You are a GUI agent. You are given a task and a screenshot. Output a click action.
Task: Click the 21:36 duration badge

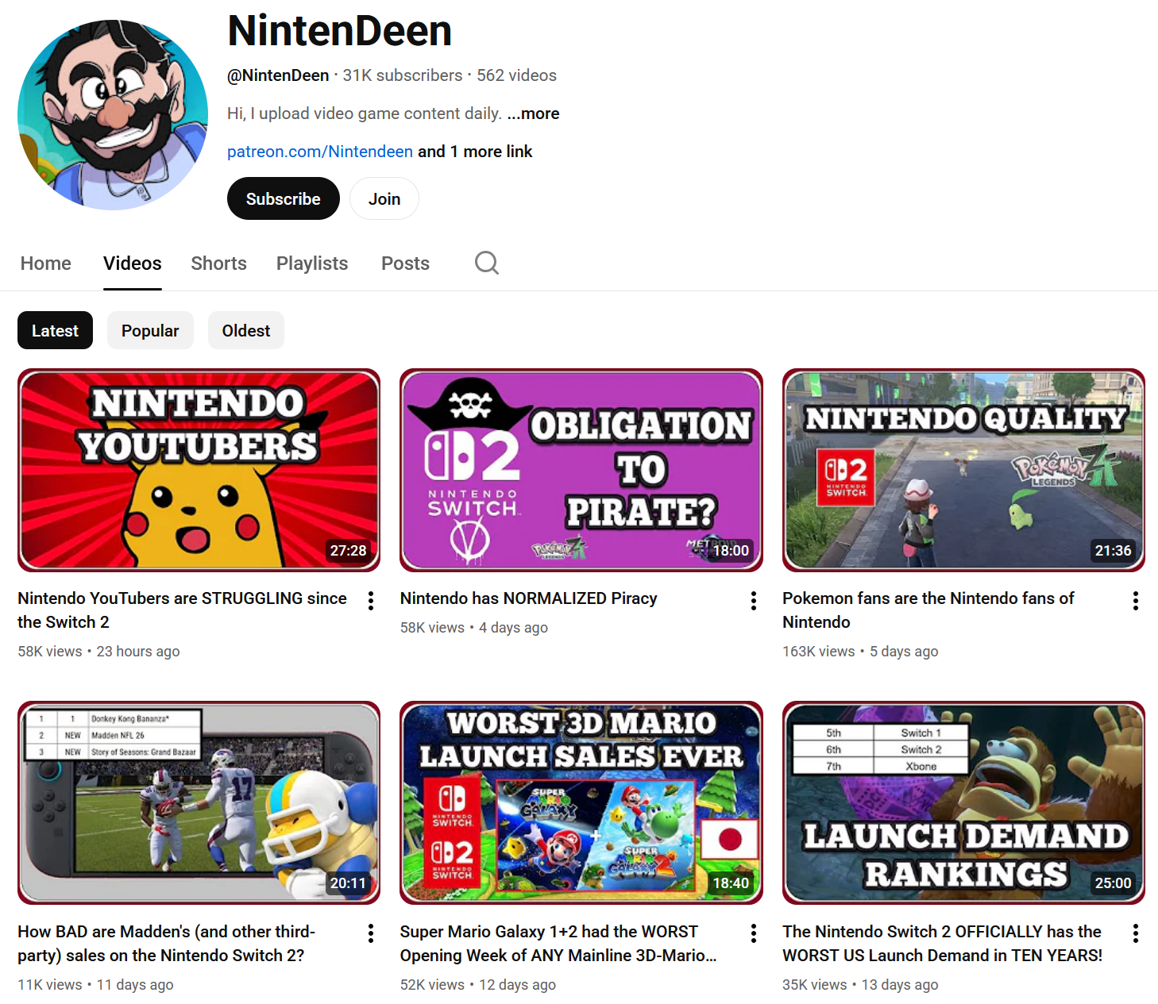(x=1113, y=550)
